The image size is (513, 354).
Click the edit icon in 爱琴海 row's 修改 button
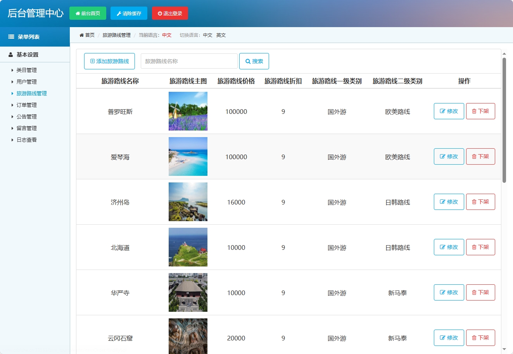coord(442,156)
